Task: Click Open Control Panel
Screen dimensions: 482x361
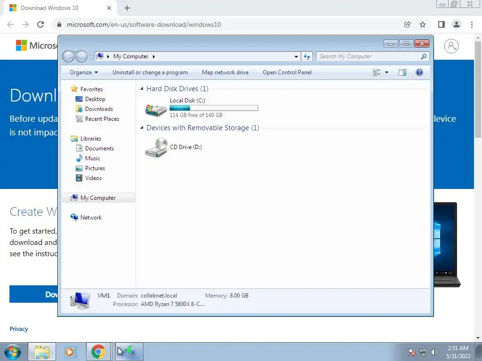Action: coord(287,72)
